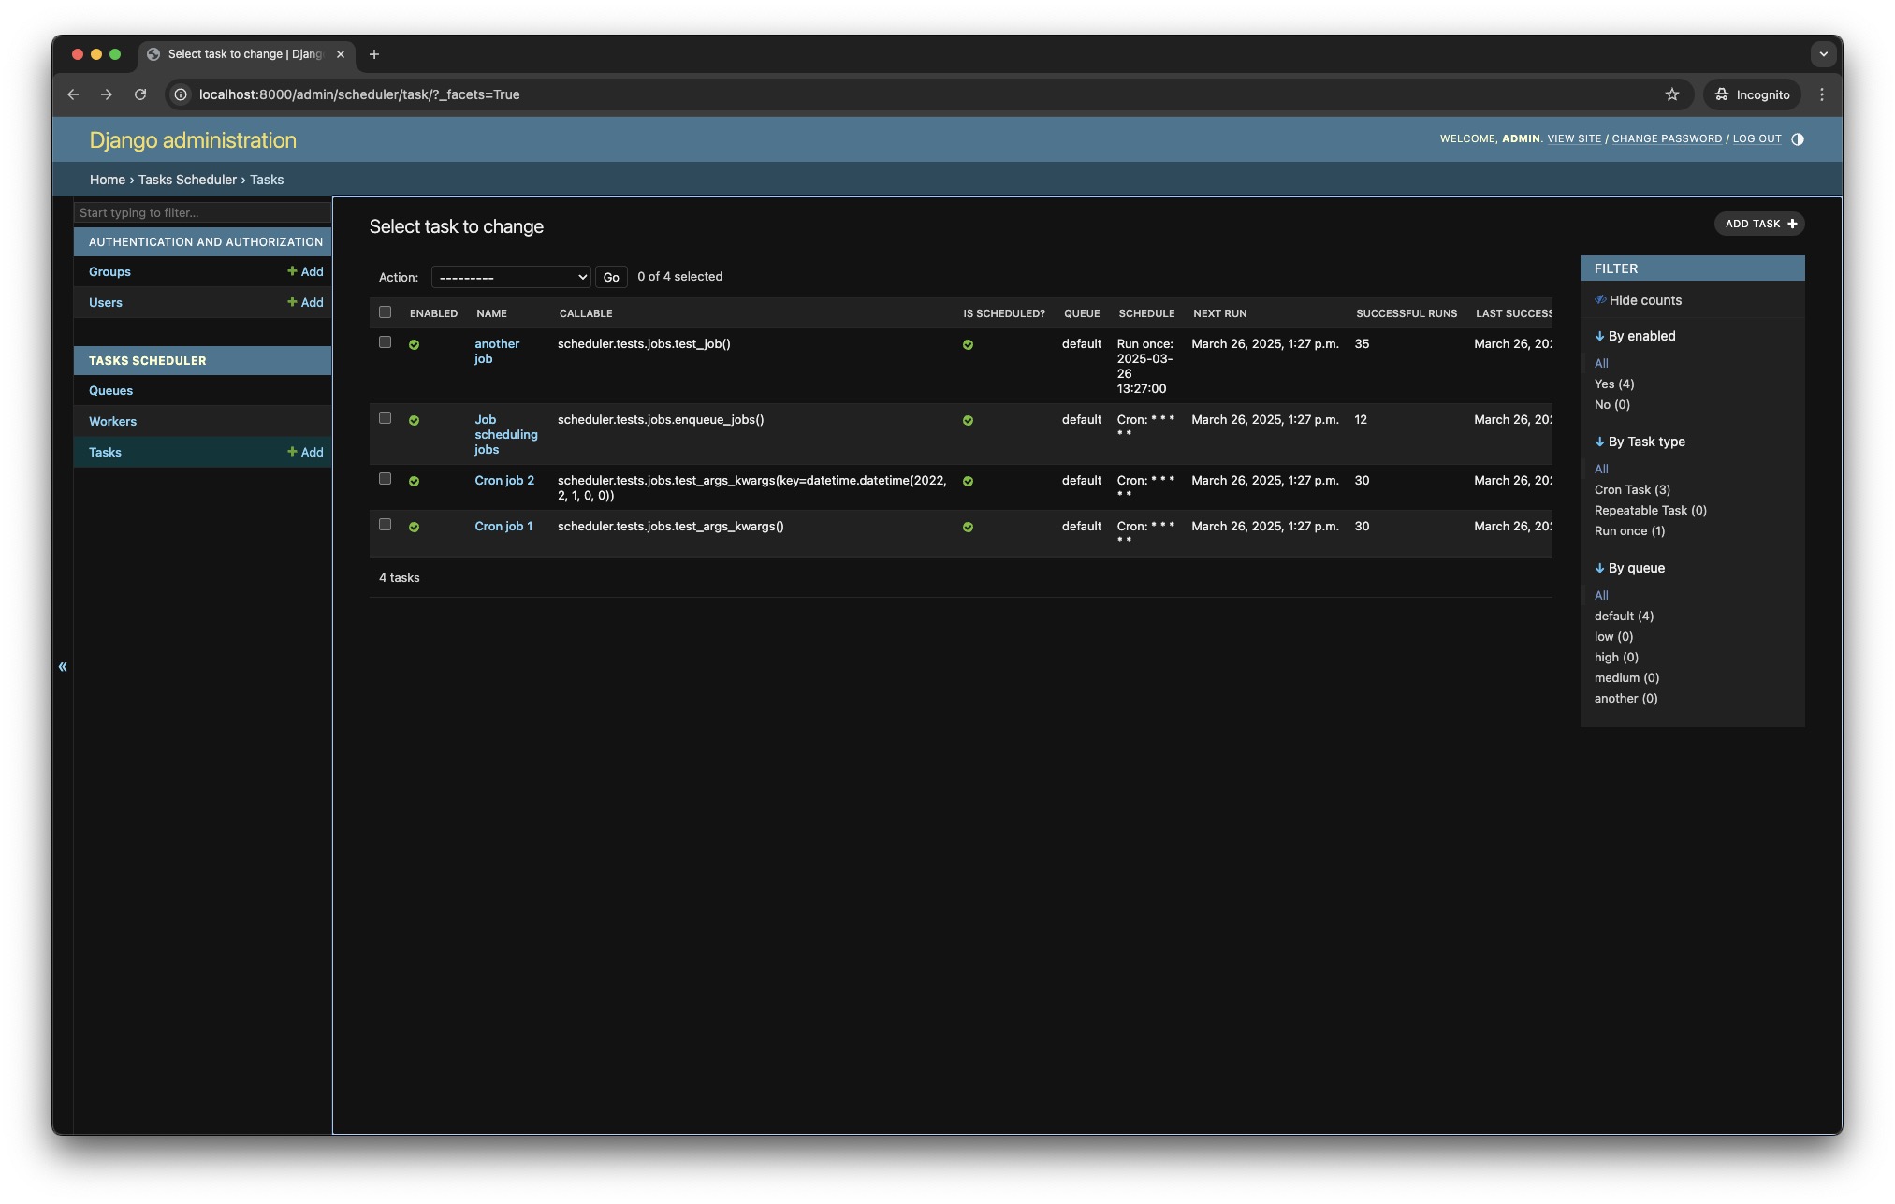Collapse the sidebar with the double chevron
1895x1204 pixels.
(x=63, y=666)
